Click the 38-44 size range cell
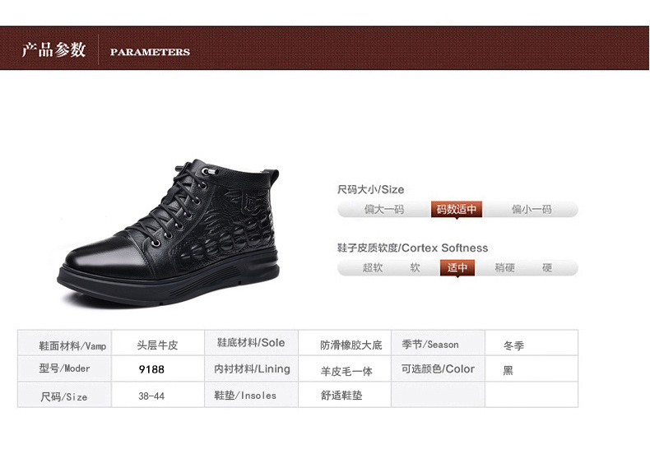This screenshot has width=650, height=454. click(x=158, y=395)
